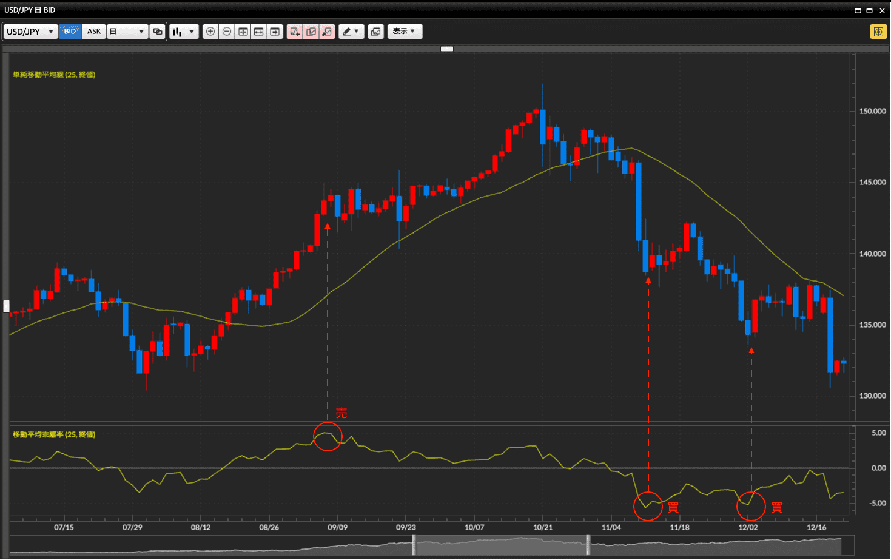Close the USD/JPY chart window
The image size is (891, 560).
point(882,10)
